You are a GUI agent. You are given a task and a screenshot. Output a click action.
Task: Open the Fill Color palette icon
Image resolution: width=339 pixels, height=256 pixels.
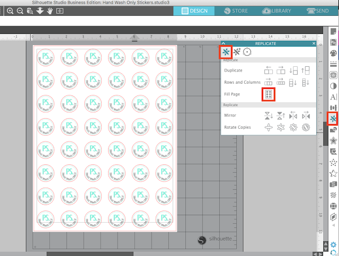[x=333, y=53]
